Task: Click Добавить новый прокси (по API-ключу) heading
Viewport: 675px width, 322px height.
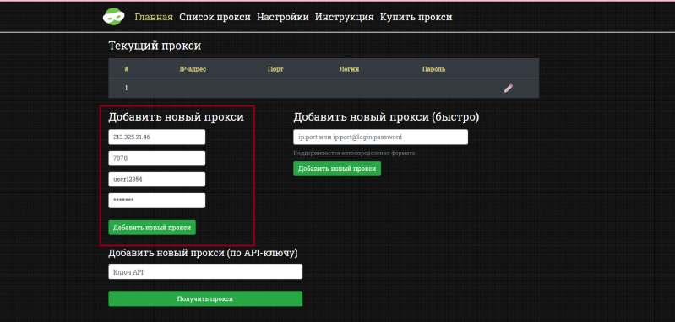Action: (204, 253)
